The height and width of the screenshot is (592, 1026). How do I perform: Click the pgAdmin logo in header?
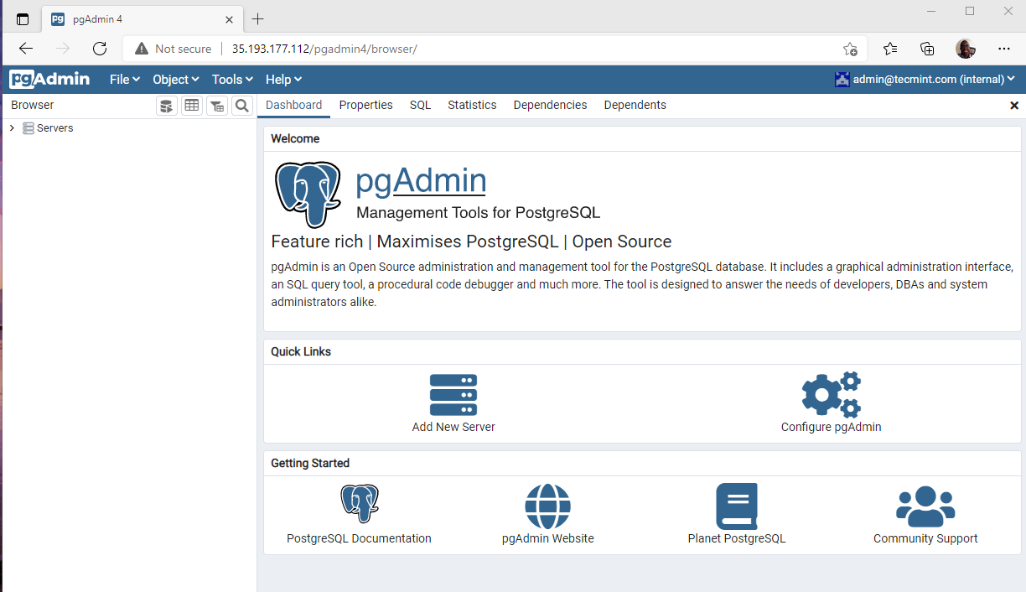(x=49, y=79)
